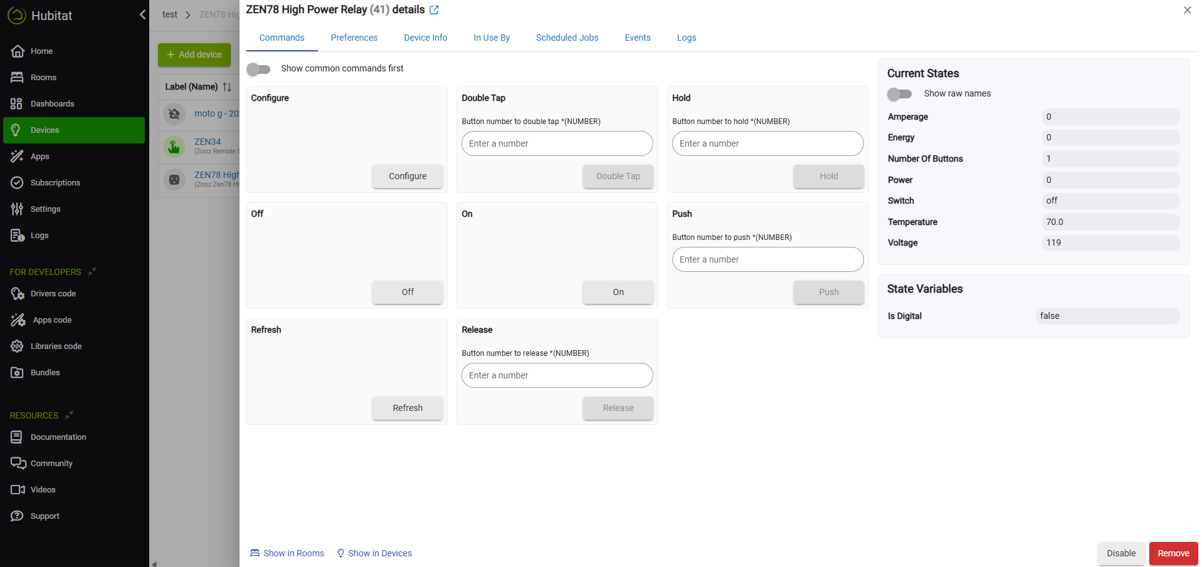Open the Logs tab in details
This screenshot has height=567, width=1202.
(687, 38)
